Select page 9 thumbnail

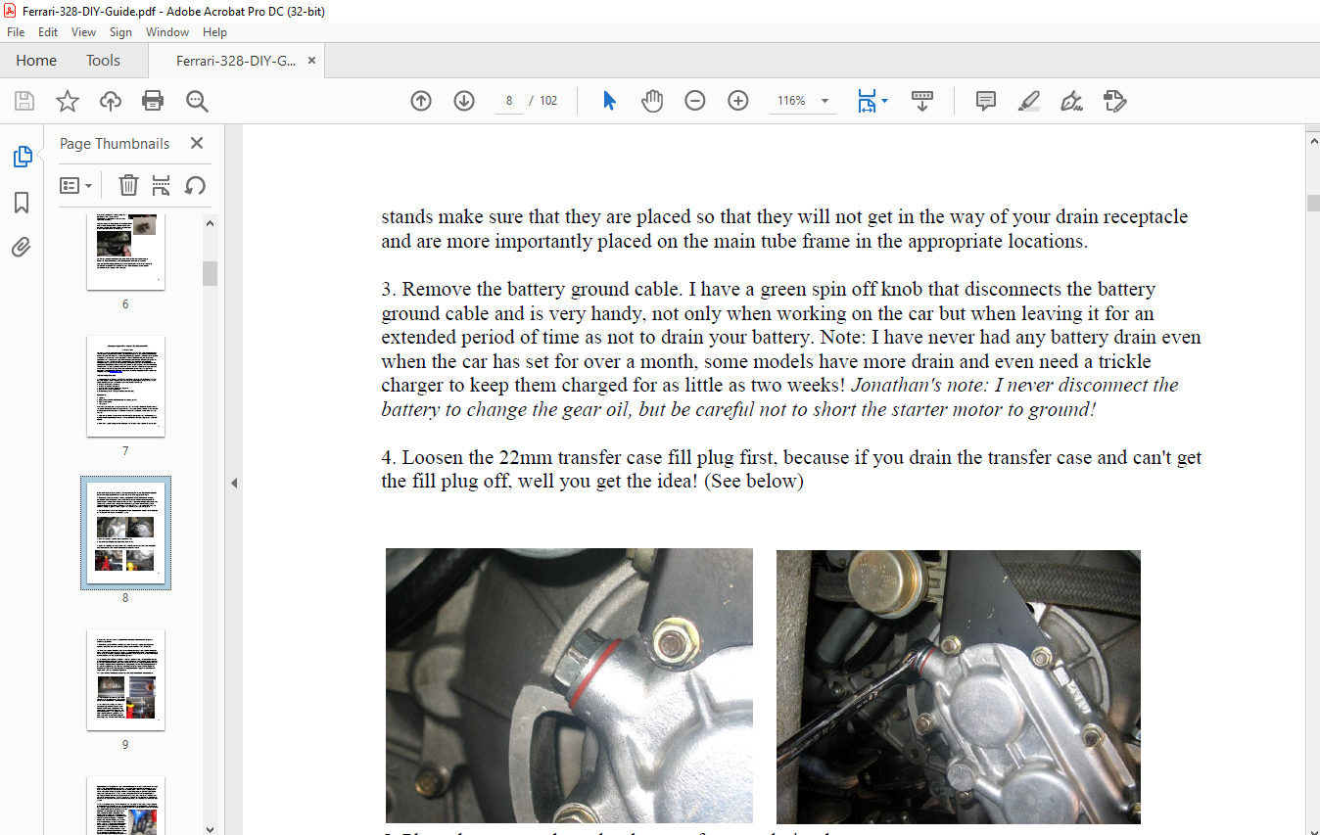(125, 680)
